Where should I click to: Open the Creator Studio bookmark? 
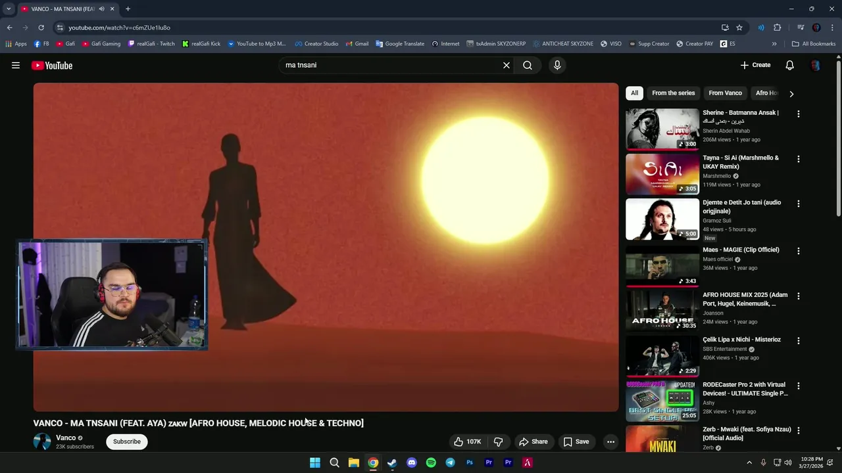[316, 44]
